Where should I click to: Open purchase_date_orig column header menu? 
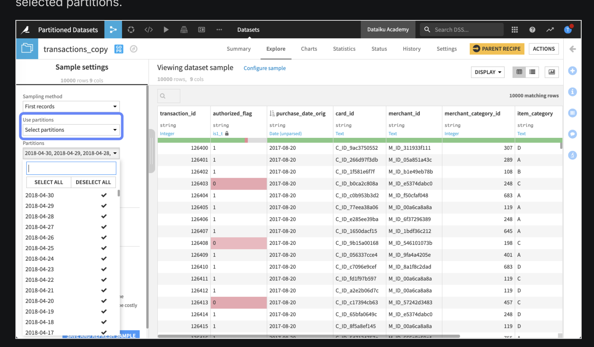point(301,114)
